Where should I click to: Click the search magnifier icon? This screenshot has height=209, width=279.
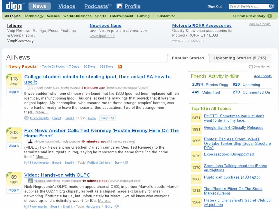pos(272,6)
